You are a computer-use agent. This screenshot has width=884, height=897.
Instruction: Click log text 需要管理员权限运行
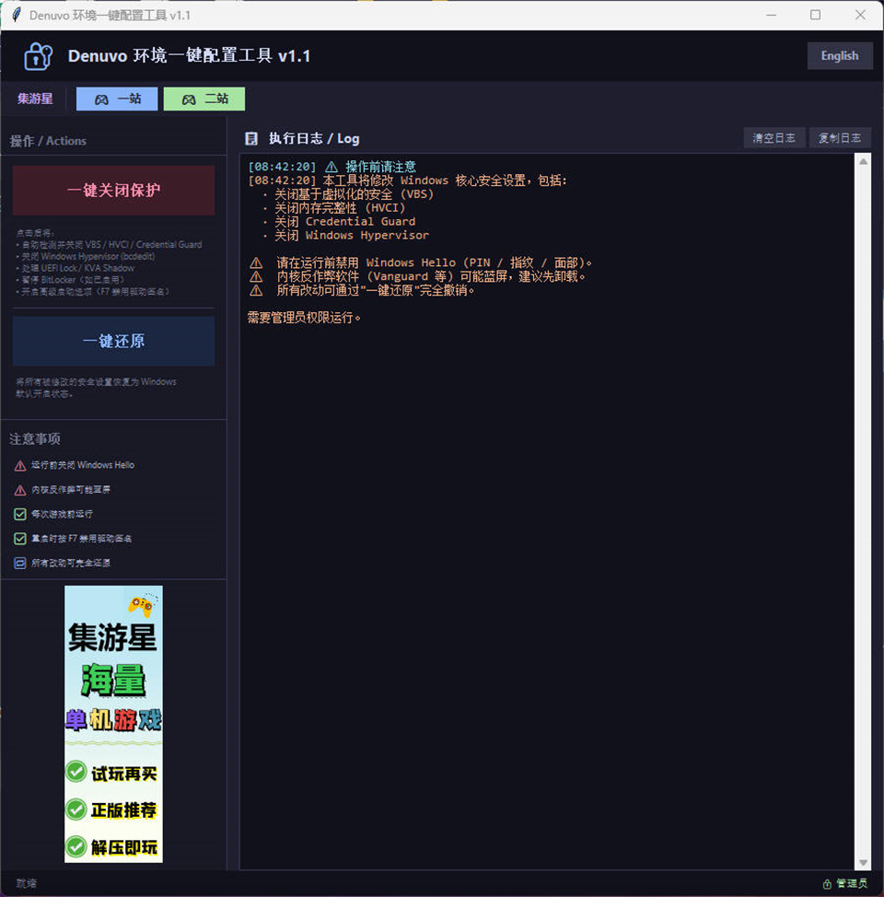click(304, 318)
